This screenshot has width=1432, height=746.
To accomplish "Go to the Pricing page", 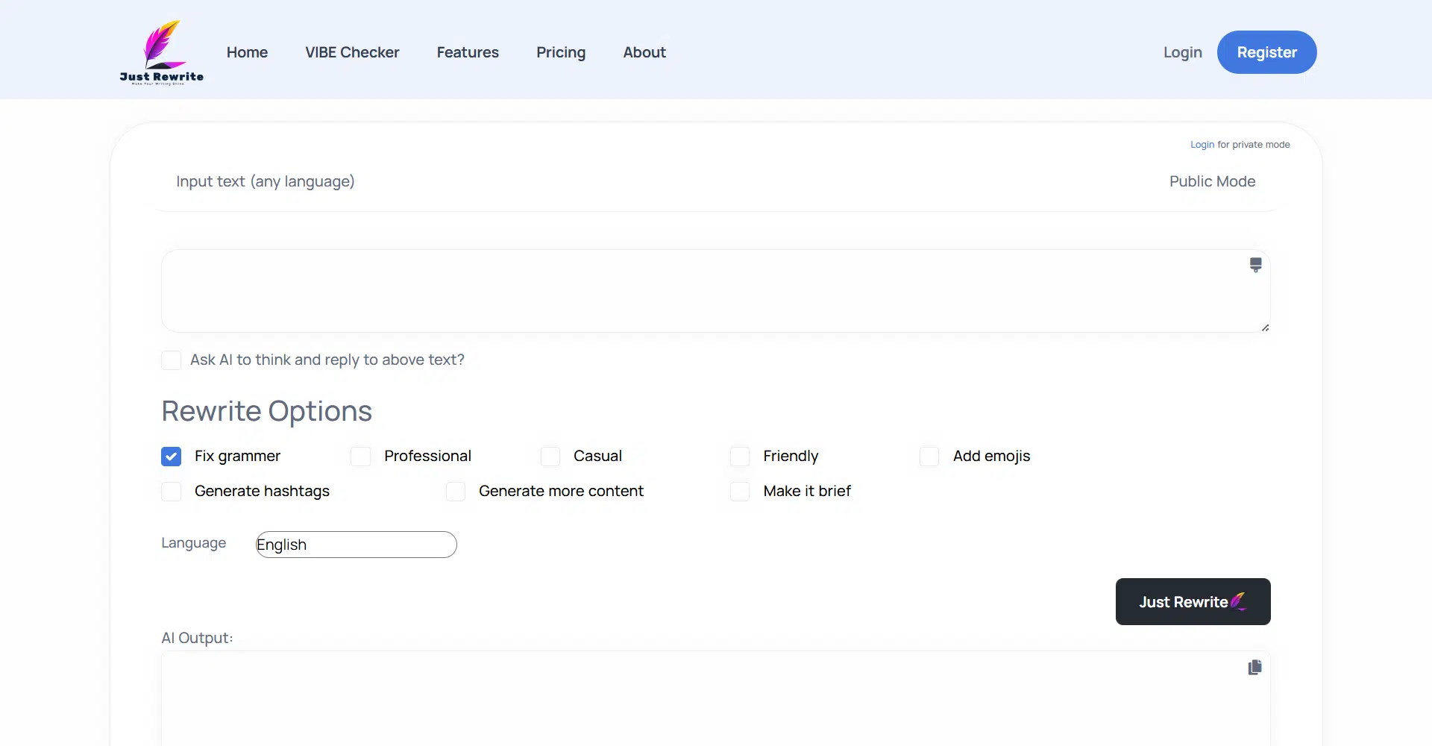I will point(561,52).
